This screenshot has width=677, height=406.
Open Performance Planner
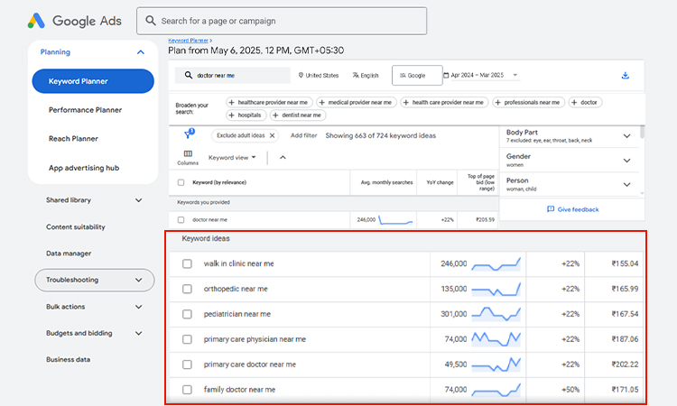tap(86, 110)
